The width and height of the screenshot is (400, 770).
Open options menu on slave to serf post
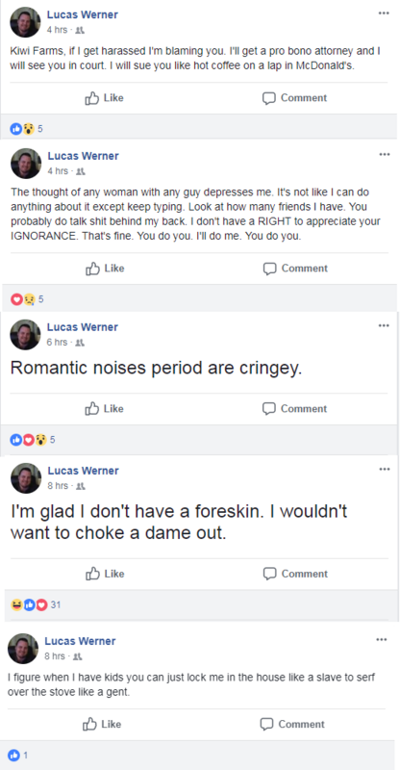(382, 639)
